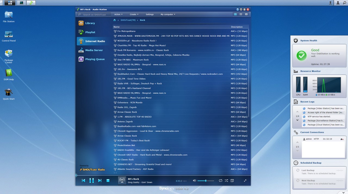Select the Radio 101, Zagreb station
Image resolution: width=348 pixels, height=194 pixels.
click(x=181, y=107)
